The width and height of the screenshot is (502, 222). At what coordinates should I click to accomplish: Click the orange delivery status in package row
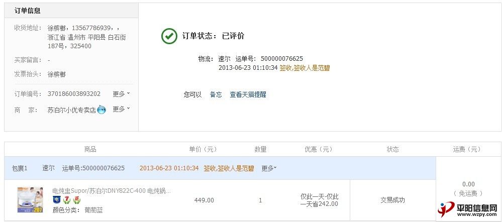coord(229,168)
